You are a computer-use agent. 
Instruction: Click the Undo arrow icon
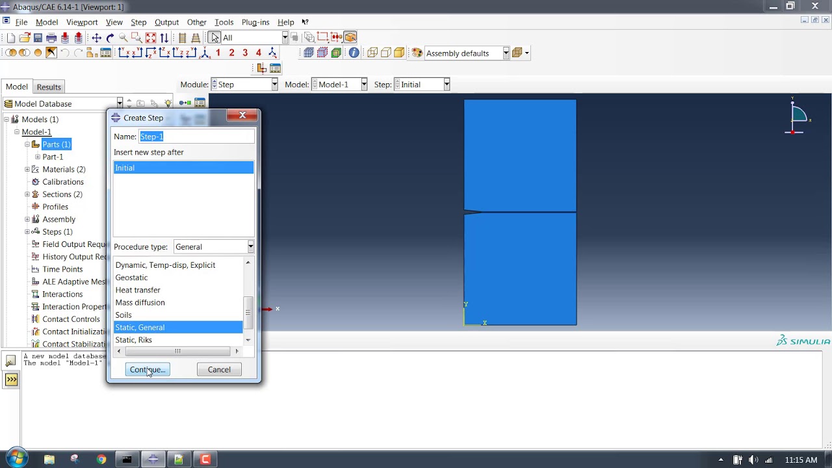coord(64,53)
